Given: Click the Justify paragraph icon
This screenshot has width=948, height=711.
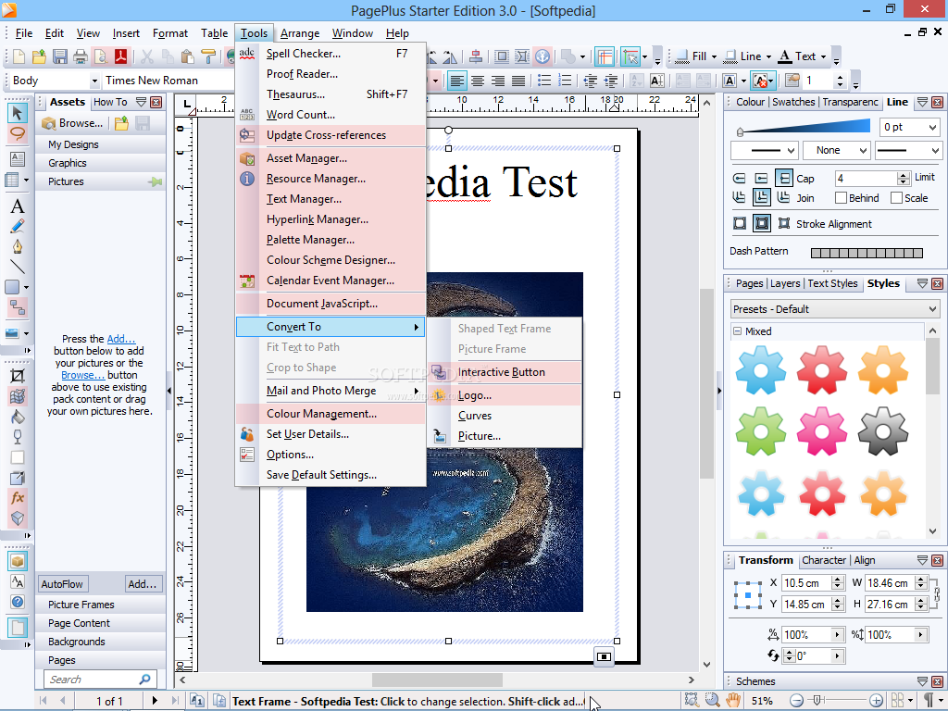Looking at the screenshot, I should [518, 81].
